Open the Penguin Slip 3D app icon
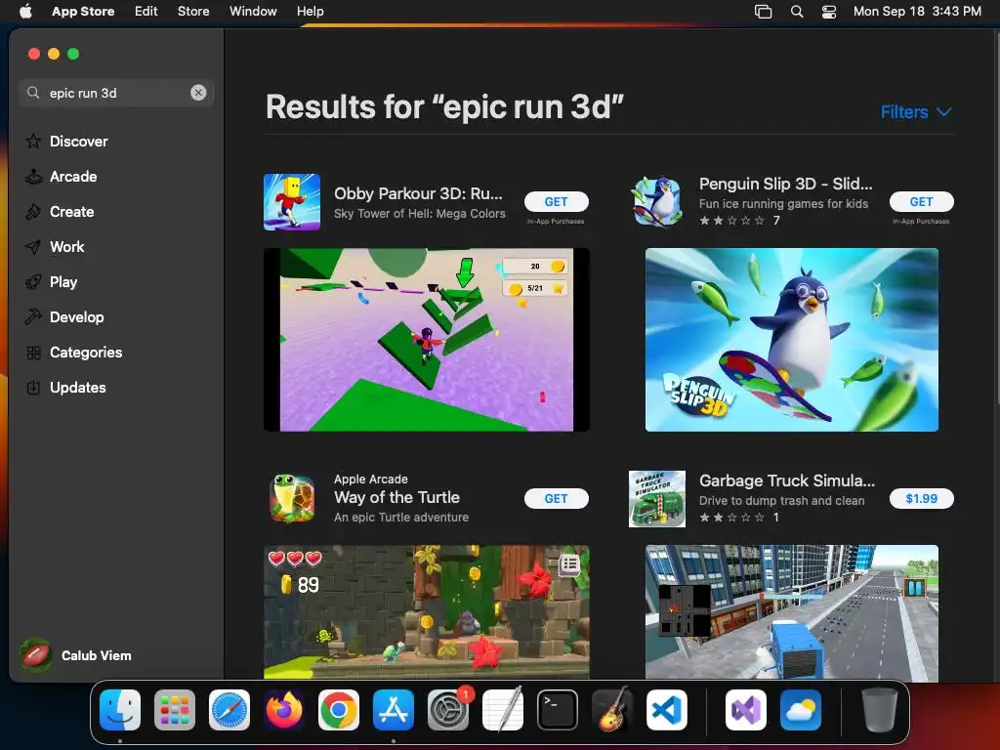1000x750 pixels. (x=657, y=201)
